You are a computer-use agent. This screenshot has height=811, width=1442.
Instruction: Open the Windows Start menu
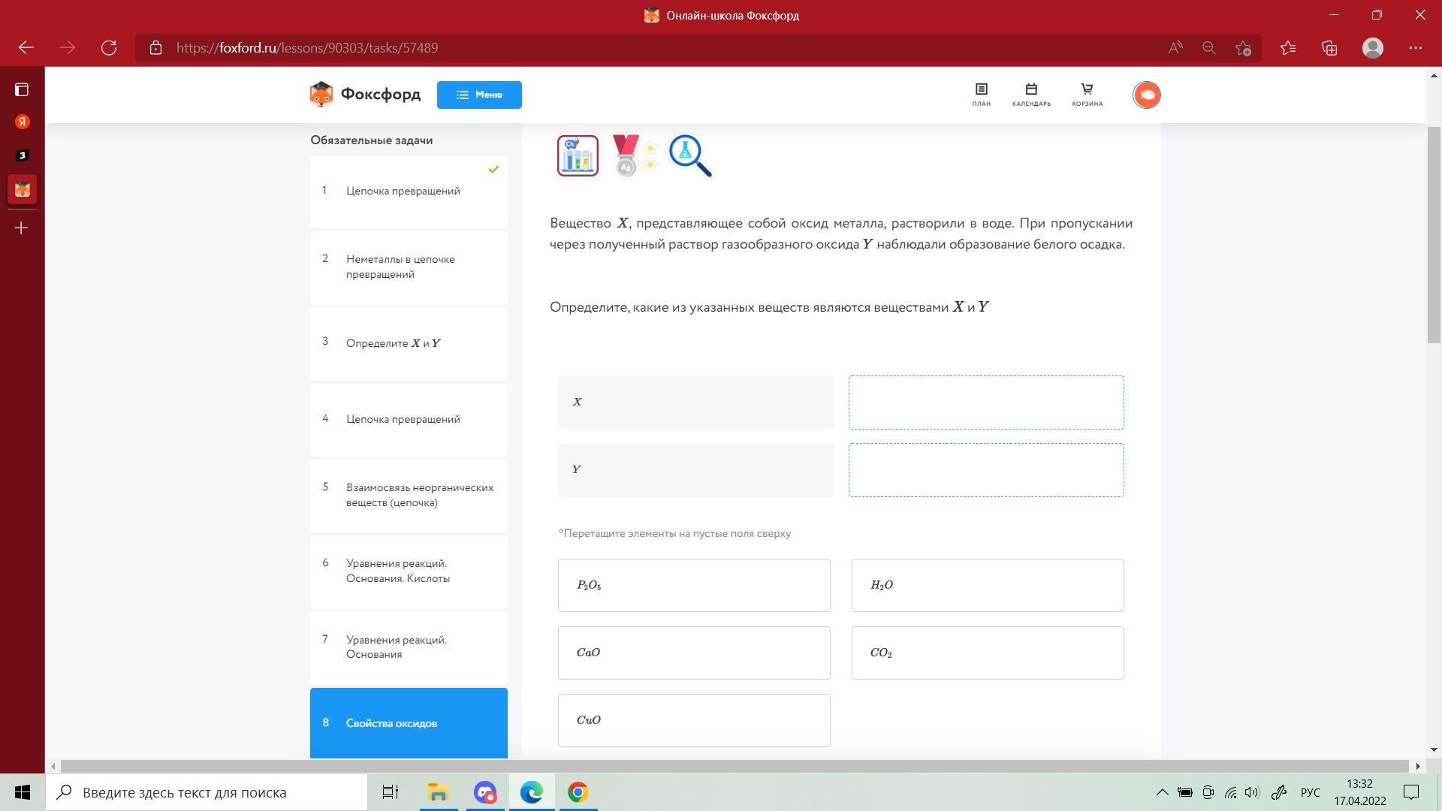click(x=23, y=792)
